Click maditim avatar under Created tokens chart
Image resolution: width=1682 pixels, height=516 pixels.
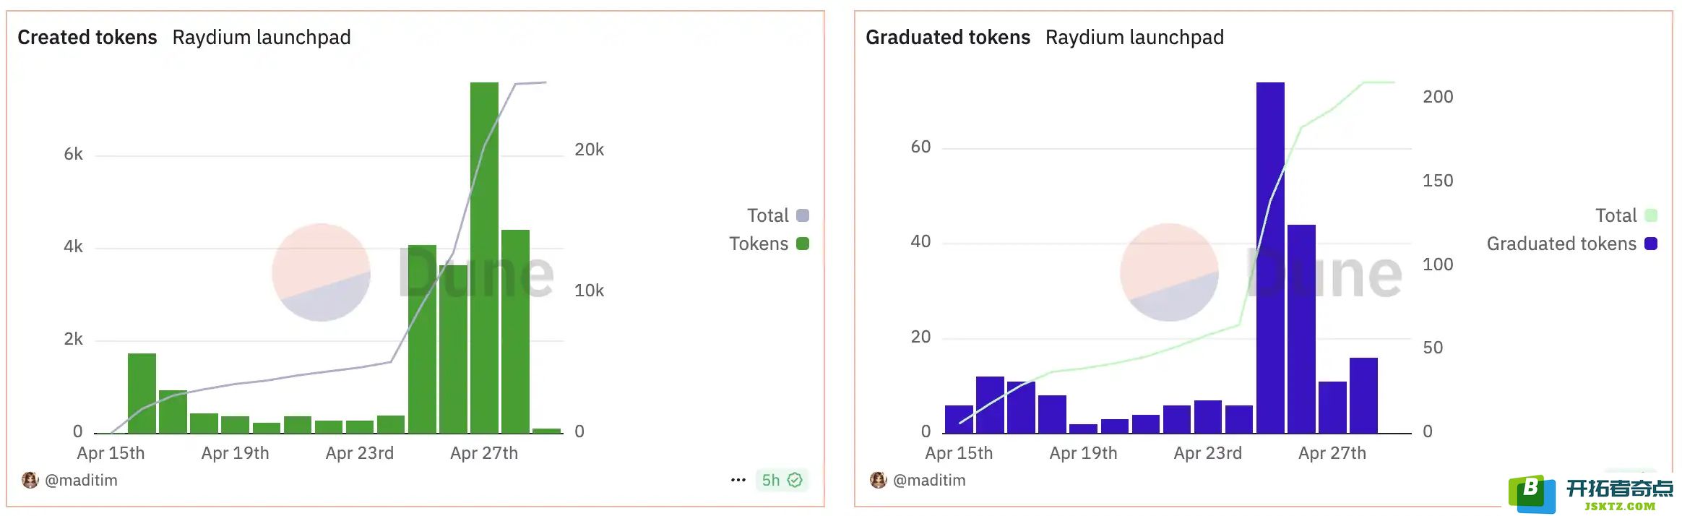(x=30, y=480)
